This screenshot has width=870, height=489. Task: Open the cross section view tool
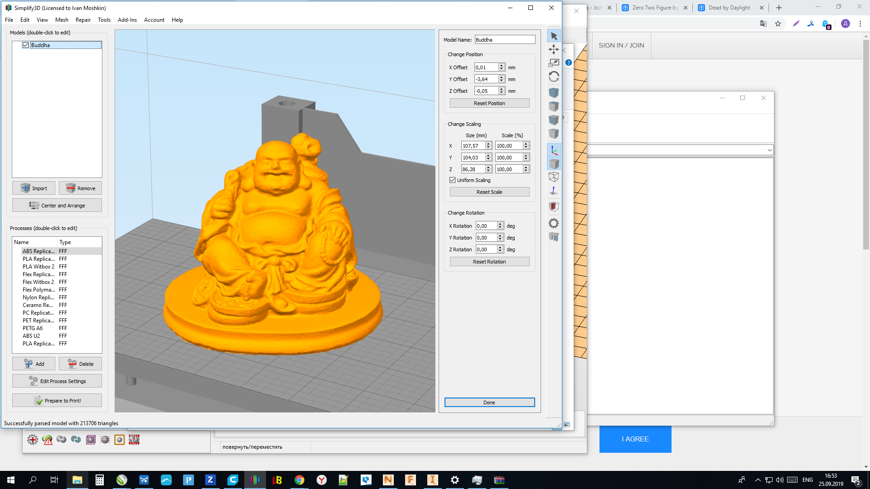click(554, 207)
